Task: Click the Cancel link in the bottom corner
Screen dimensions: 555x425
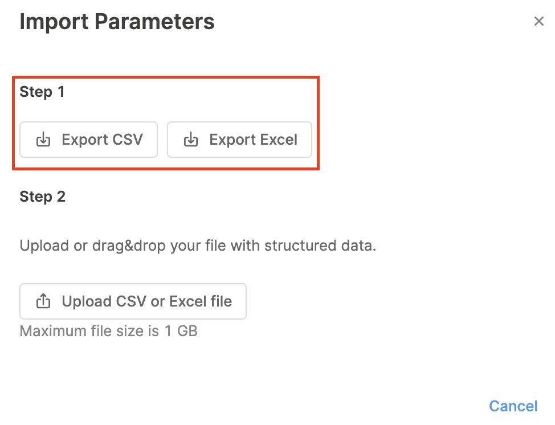Action: tap(513, 406)
